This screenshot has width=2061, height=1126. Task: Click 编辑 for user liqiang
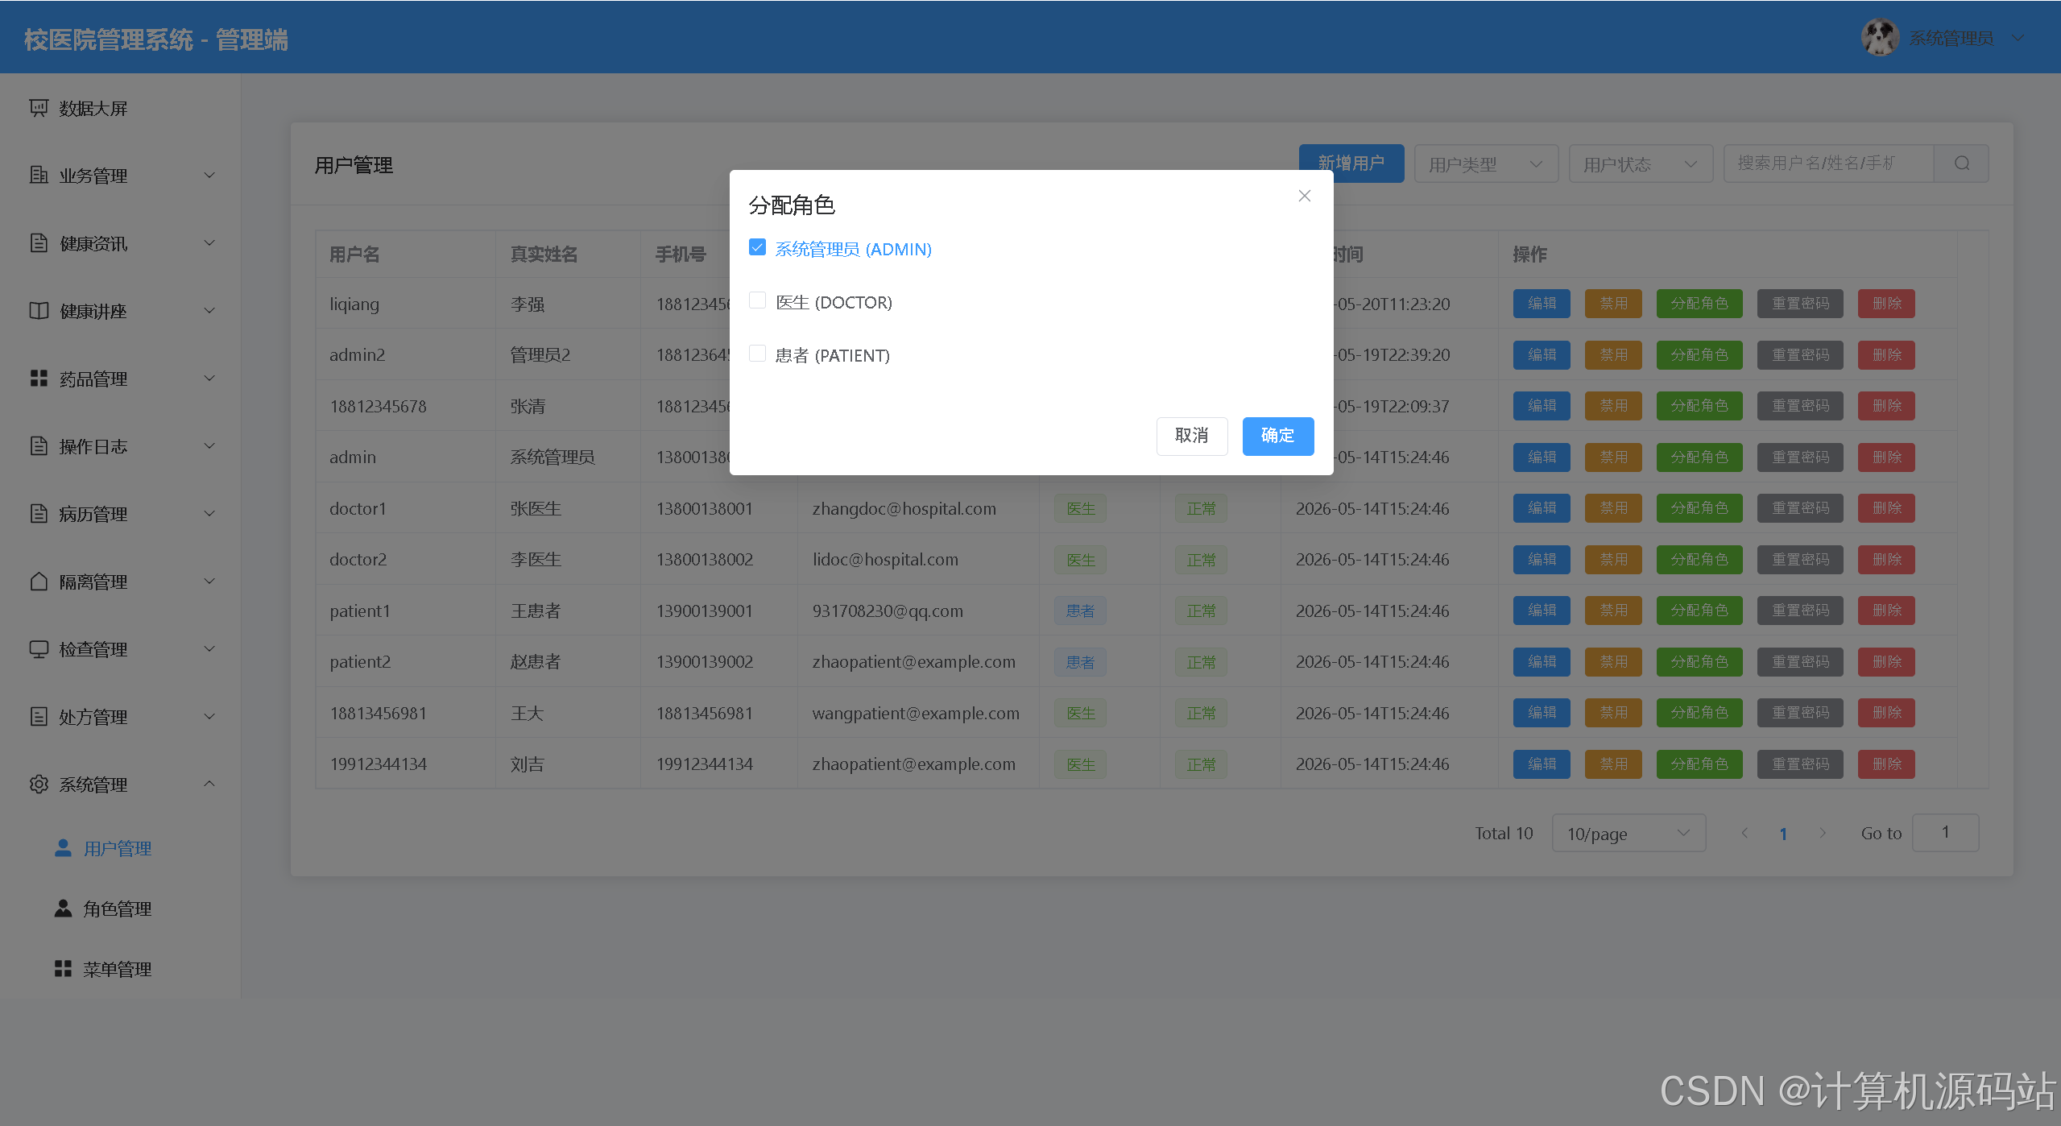coord(1542,304)
